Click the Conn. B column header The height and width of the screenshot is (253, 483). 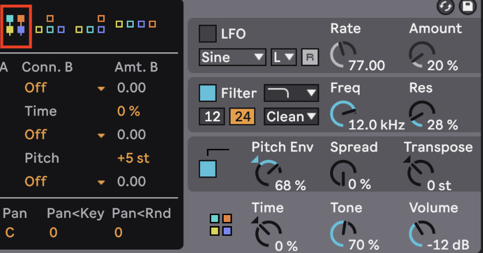pos(47,67)
